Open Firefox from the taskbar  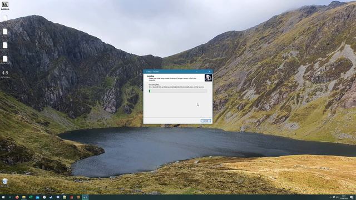coord(17,197)
